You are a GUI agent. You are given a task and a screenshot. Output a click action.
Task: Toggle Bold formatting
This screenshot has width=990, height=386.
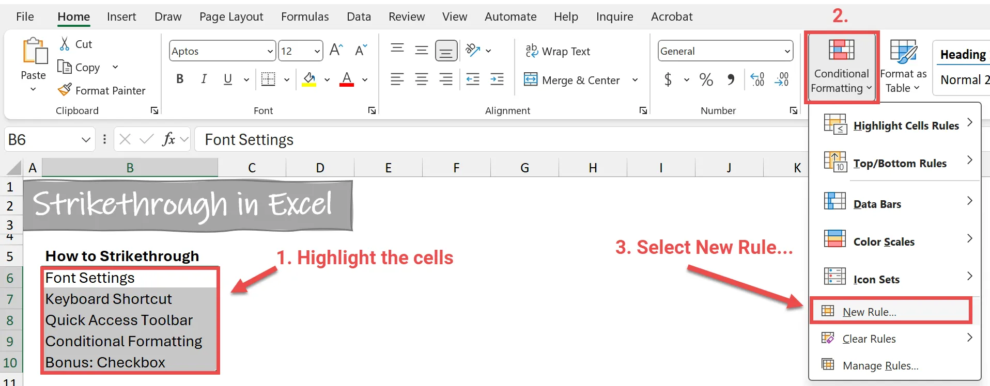(180, 79)
